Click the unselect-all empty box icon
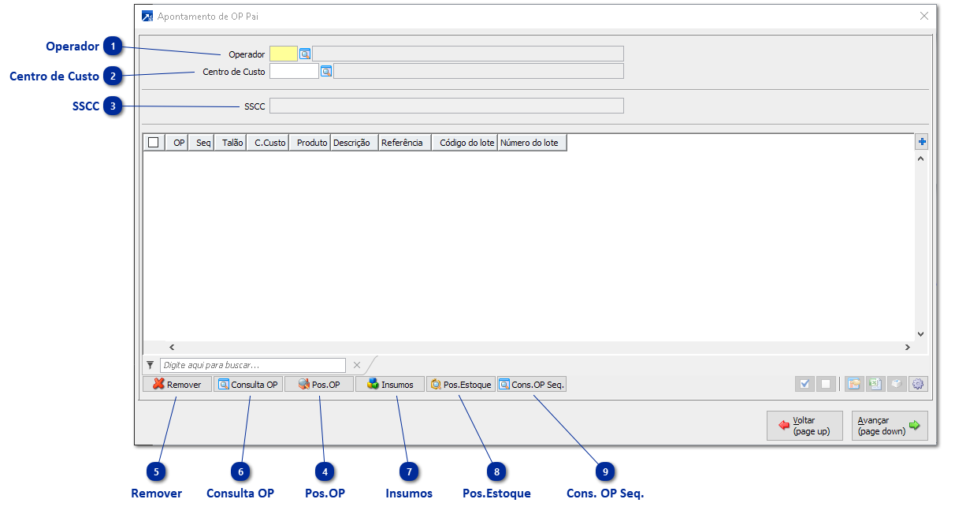The width and height of the screenshot is (955, 514). coord(825,385)
